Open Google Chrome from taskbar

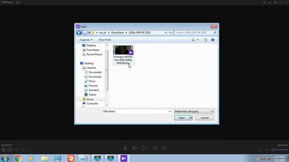point(18,158)
